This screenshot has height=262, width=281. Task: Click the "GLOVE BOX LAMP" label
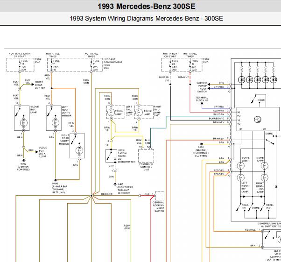tap(34, 110)
